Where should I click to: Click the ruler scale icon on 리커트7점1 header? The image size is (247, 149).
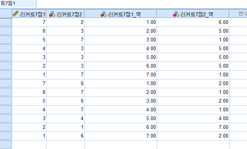coord(15,14)
